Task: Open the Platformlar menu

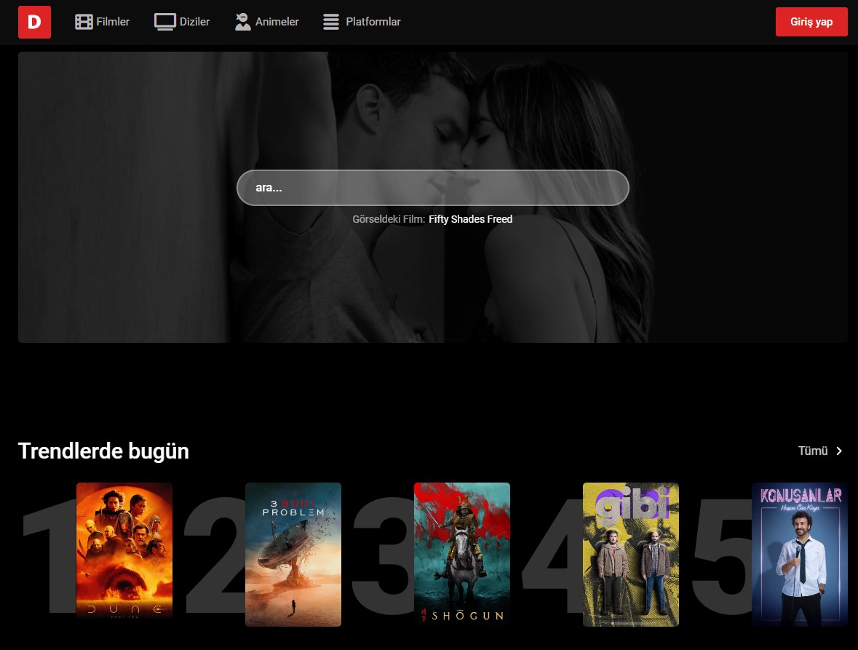Action: (x=362, y=22)
